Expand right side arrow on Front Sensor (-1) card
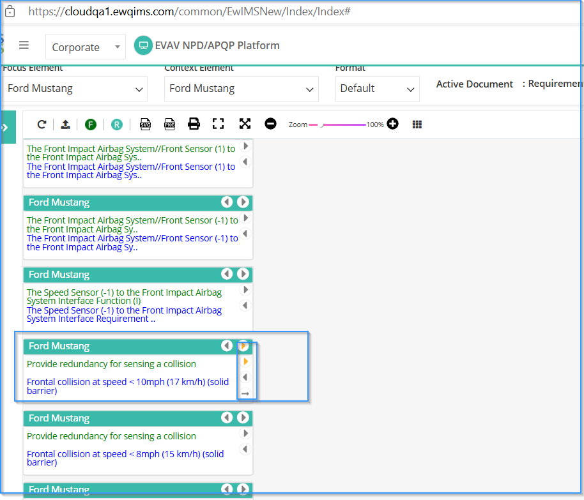Viewport: 584px width, 500px height. pos(245,217)
